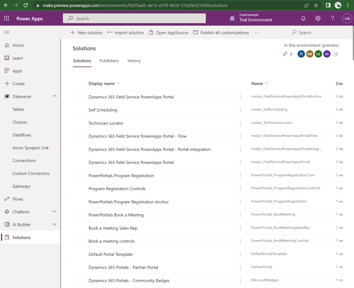The width and height of the screenshot is (354, 288).
Task: Click the AW user presence avatar
Action: coord(309,54)
